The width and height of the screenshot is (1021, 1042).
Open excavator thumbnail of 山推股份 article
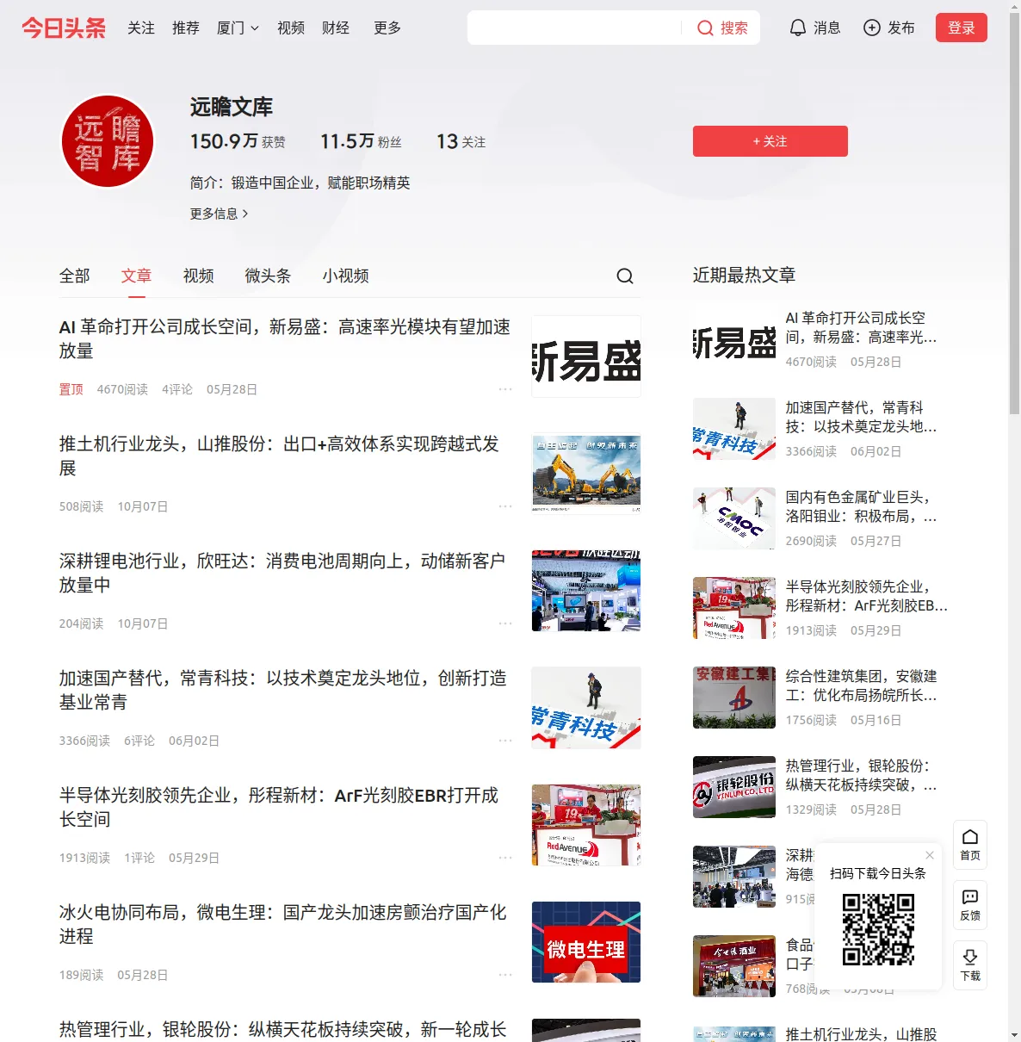point(586,474)
